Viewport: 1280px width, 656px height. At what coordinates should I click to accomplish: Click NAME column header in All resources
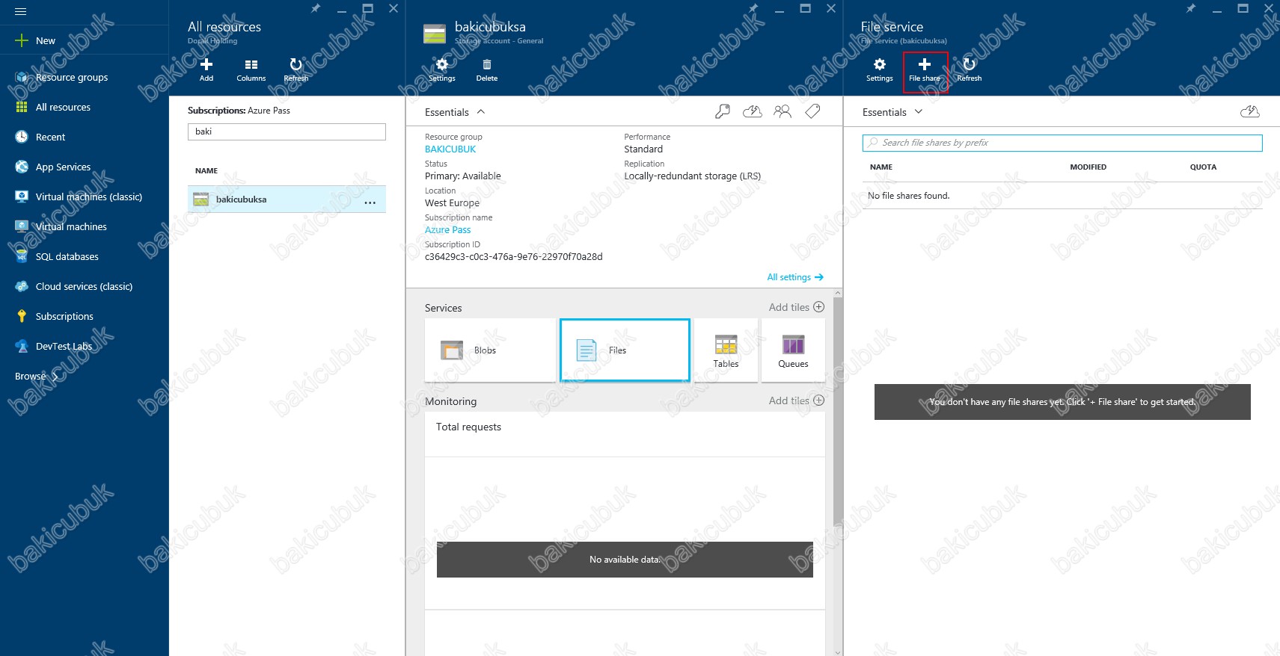tap(206, 170)
